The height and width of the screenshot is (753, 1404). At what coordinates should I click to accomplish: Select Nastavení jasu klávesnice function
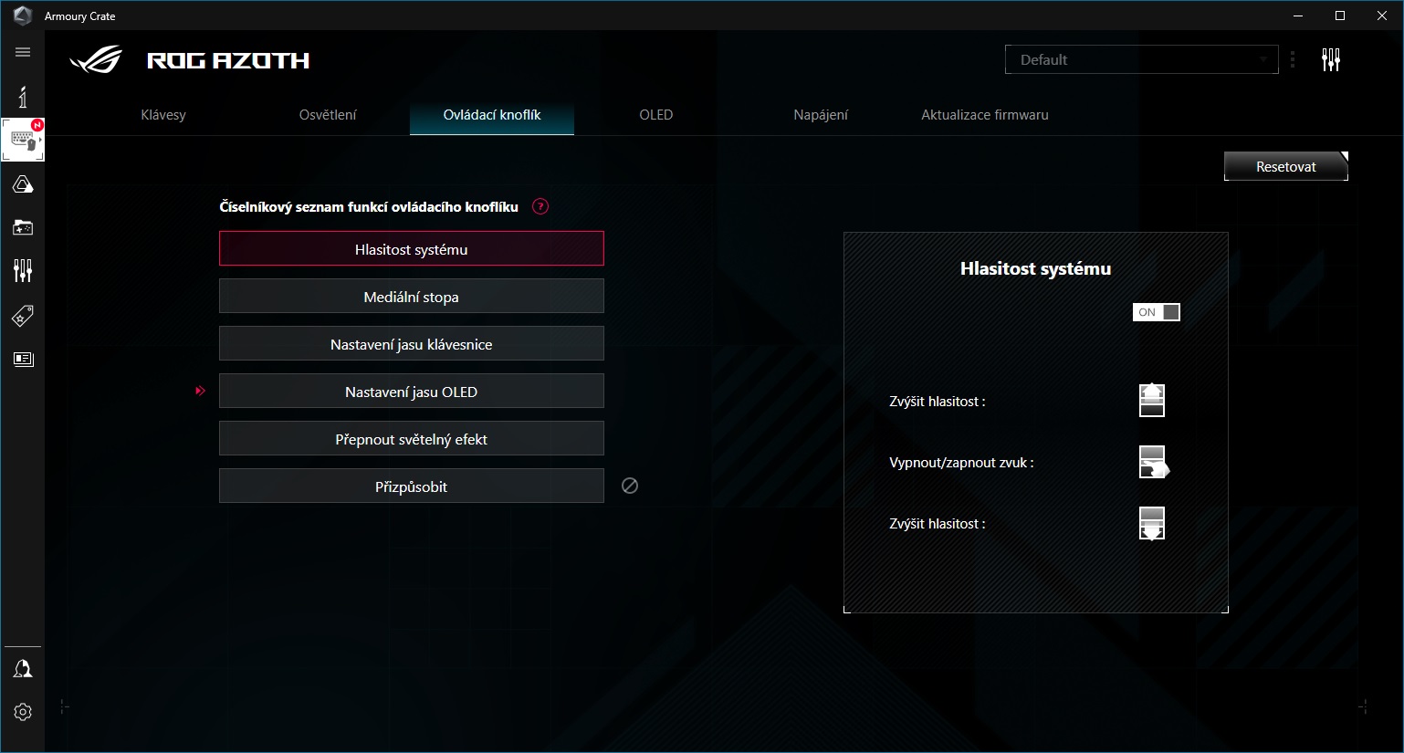point(412,343)
